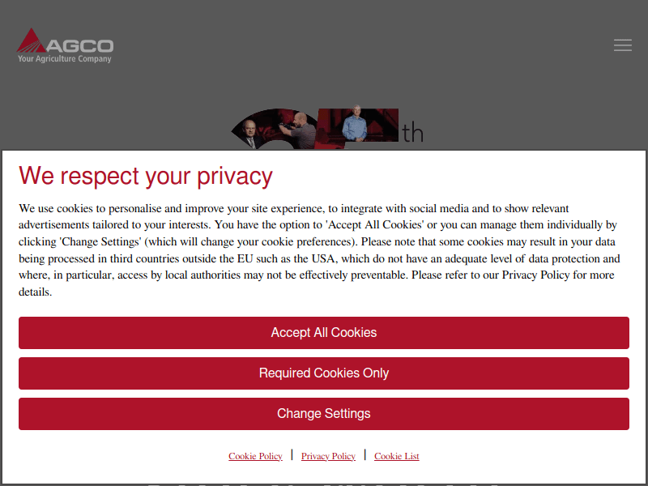Screen dimensions: 648x486
Task: Choose Required Cookies Only
Action: click(324, 373)
